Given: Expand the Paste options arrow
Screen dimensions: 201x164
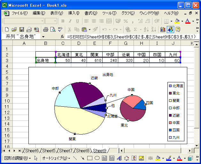Looking at the screenshot, I should tap(89, 30).
